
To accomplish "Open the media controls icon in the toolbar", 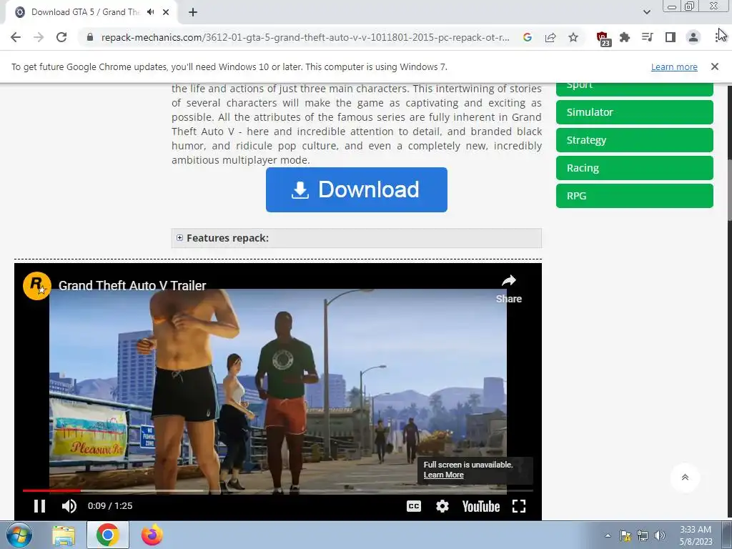I will point(647,37).
